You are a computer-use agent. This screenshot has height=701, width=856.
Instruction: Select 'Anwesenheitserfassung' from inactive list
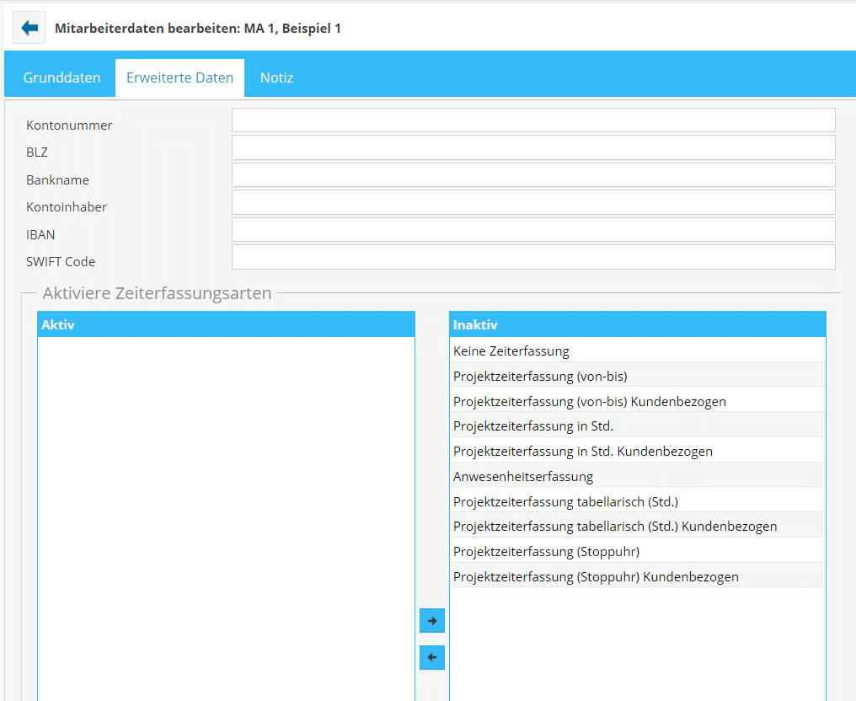pos(523,477)
